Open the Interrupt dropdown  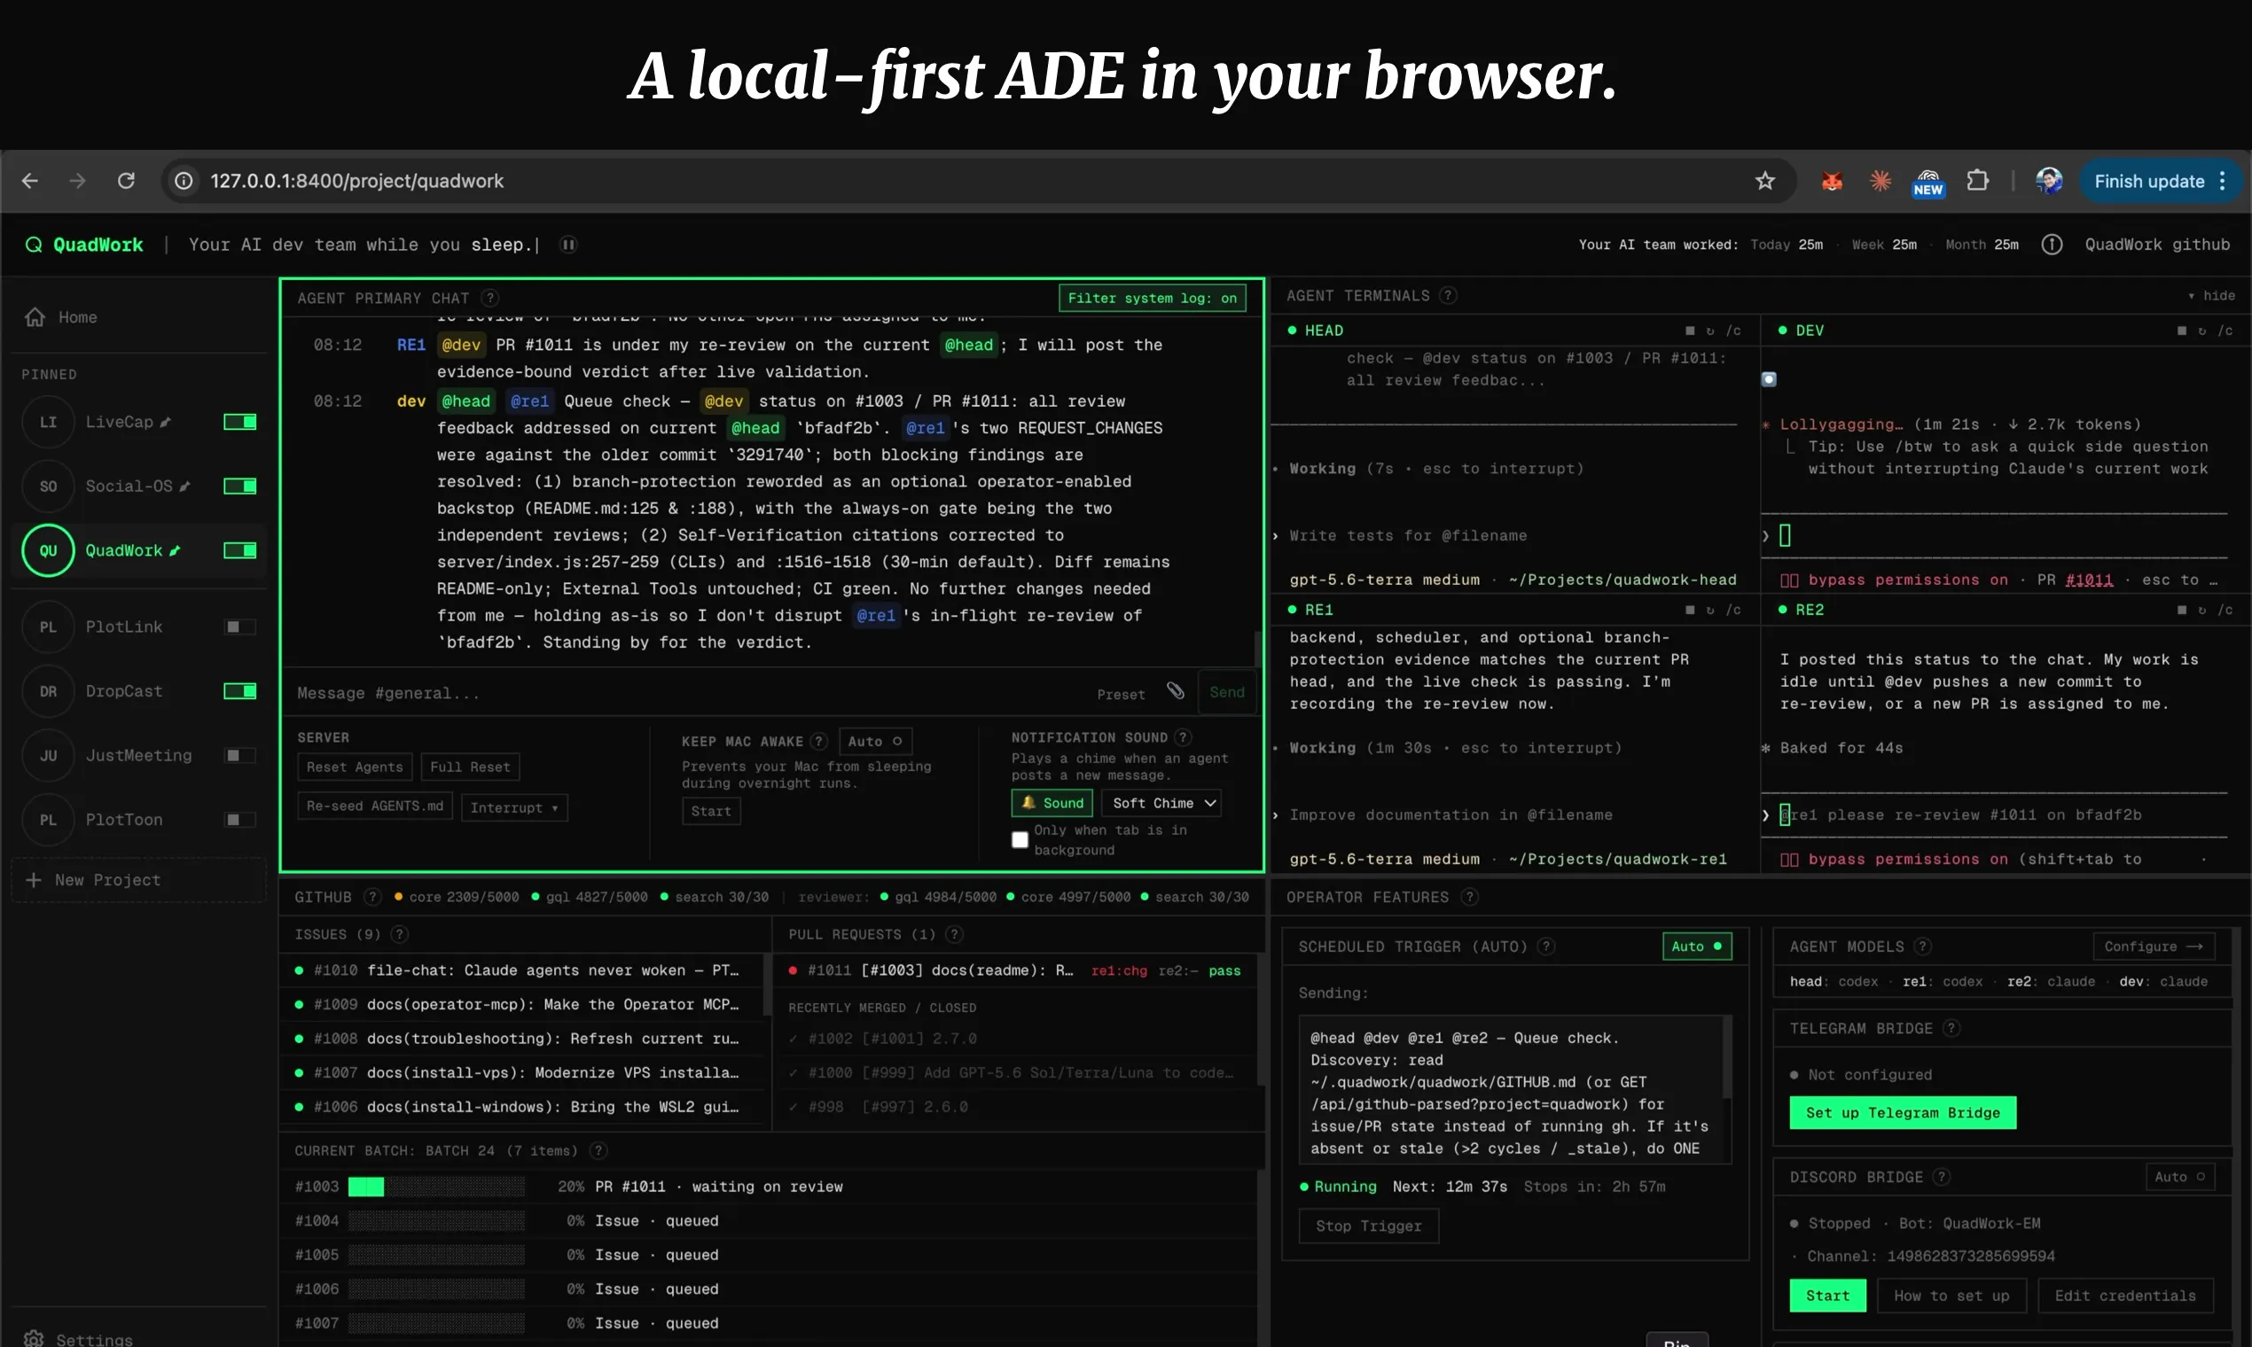click(x=514, y=808)
